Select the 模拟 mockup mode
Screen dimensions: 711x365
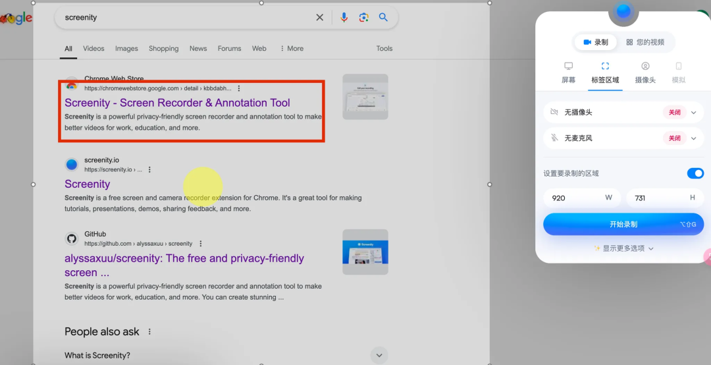679,73
